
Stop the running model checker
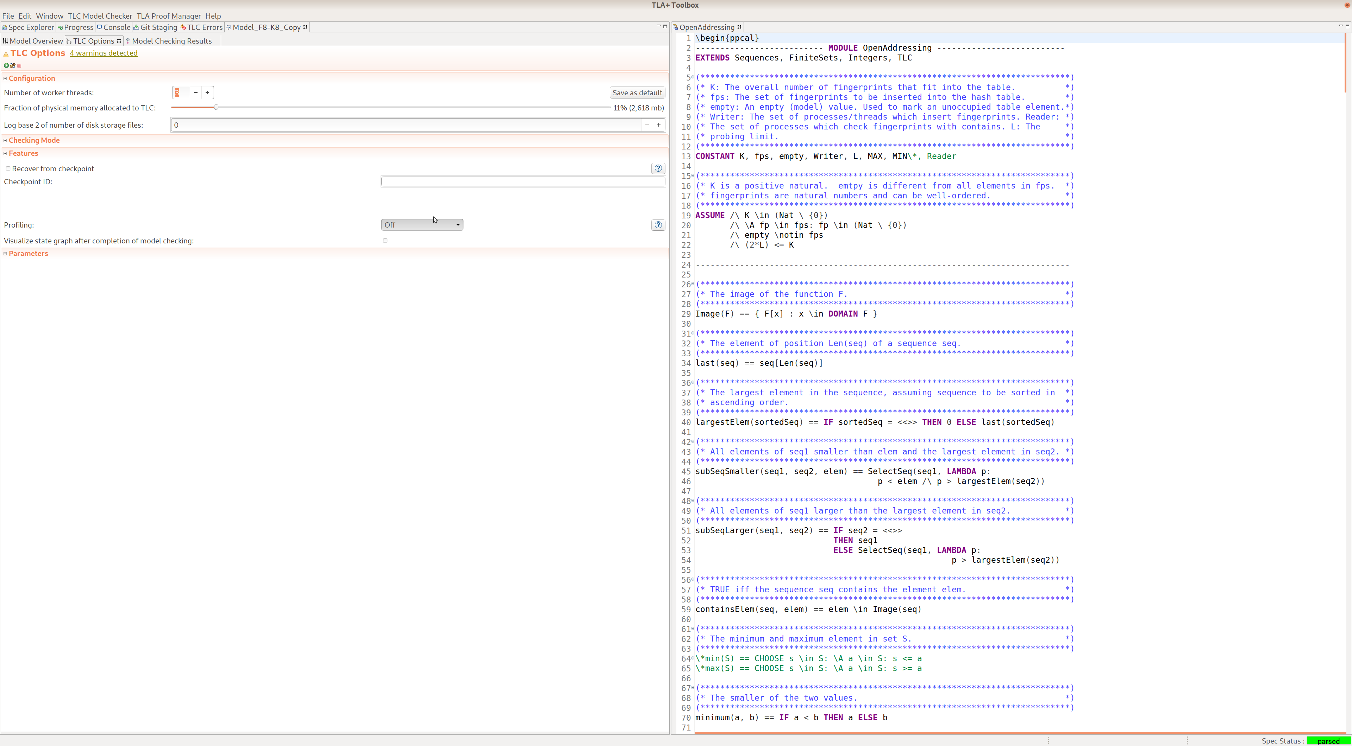[19, 65]
